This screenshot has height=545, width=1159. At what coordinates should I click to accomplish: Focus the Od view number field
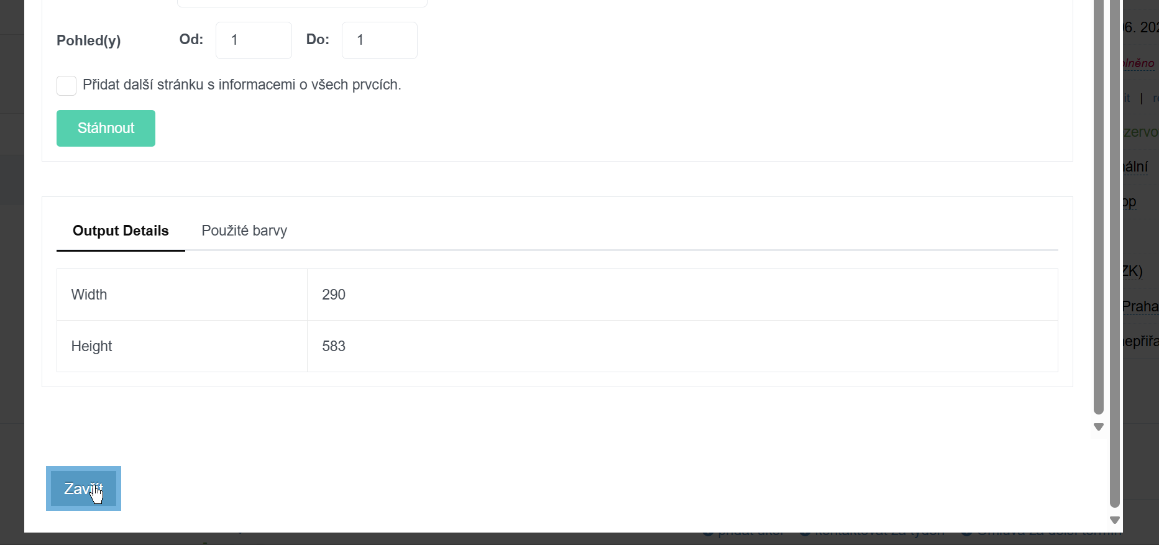[254, 40]
